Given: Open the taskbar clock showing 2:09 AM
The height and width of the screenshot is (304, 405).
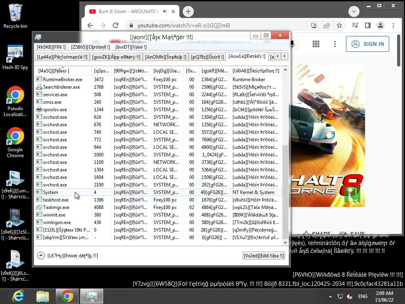Looking at the screenshot, I should click(x=384, y=296).
